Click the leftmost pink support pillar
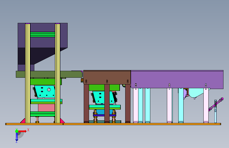This screenshot has height=148, width=229. tap(136, 105)
